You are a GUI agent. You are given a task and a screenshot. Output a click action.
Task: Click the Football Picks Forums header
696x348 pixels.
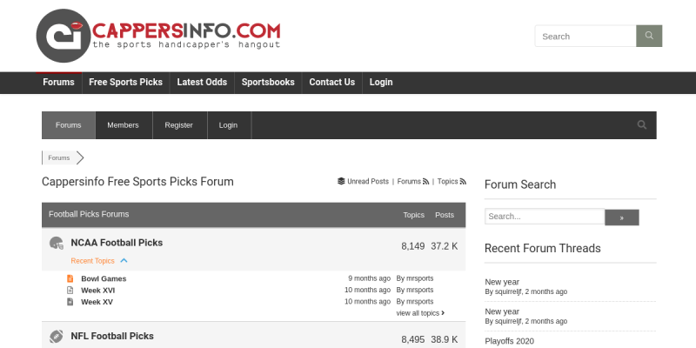point(89,214)
